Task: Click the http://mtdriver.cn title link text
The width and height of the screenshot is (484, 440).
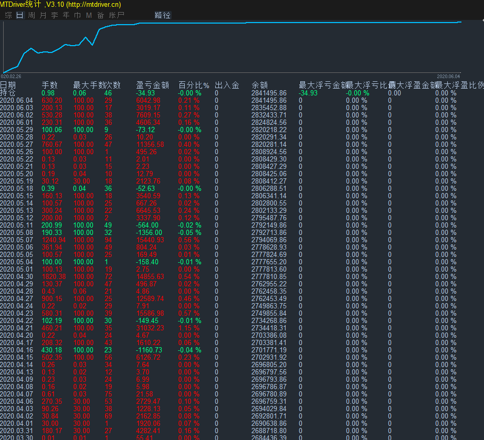Action: (93, 5)
